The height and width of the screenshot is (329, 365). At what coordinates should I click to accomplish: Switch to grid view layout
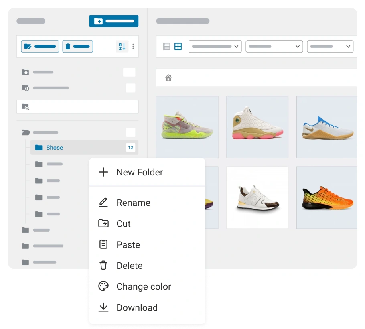pos(178,47)
